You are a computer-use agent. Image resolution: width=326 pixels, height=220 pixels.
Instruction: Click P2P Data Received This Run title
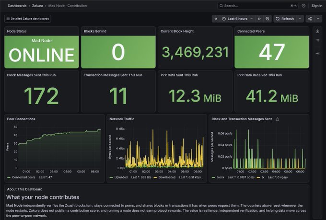pos(260,75)
